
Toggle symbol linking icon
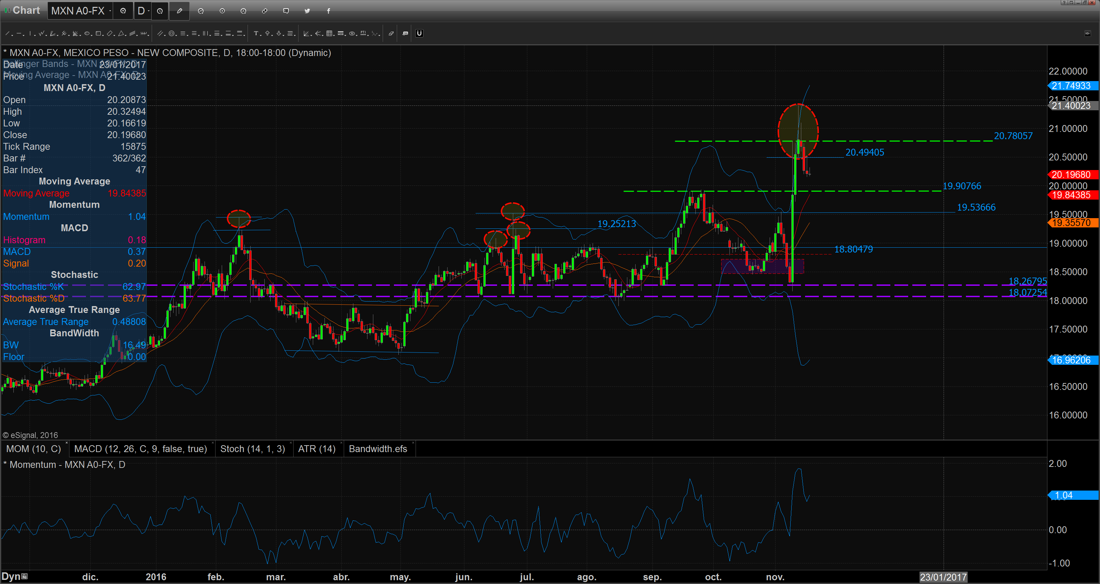(265, 11)
